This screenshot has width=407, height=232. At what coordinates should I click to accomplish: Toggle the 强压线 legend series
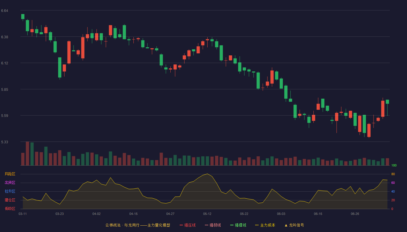(x=188, y=225)
